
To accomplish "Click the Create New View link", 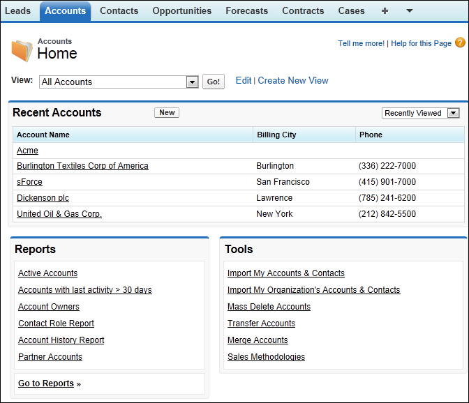I will [292, 80].
